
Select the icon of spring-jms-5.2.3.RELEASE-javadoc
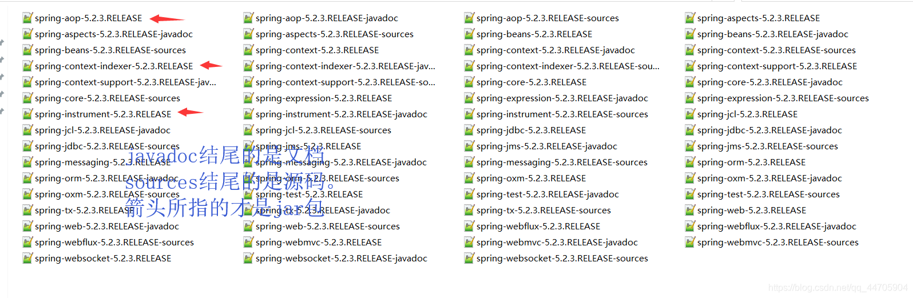(x=469, y=146)
